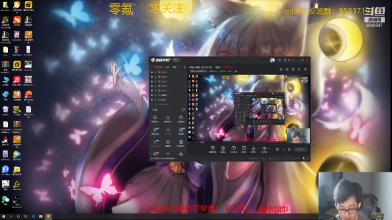Click the trash icon above the preview

(281, 69)
